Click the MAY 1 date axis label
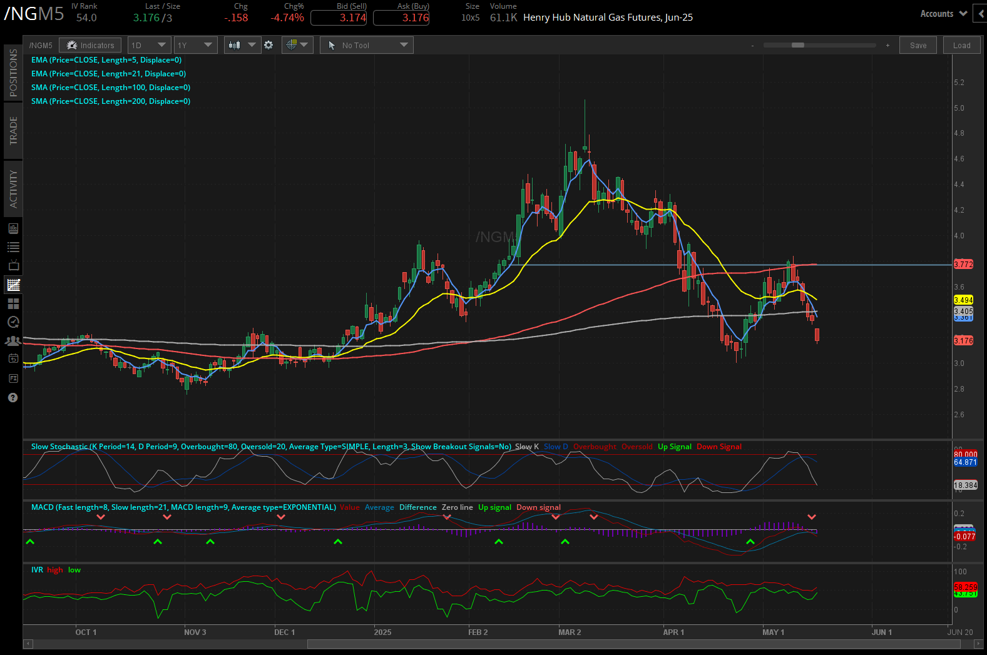The height and width of the screenshot is (655, 987). 773,632
